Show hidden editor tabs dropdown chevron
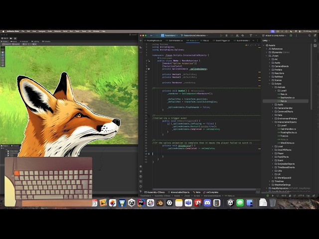This screenshot has width=319, height=239. (253, 41)
